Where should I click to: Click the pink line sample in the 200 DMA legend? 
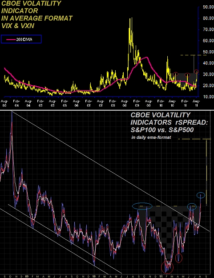point(11,40)
